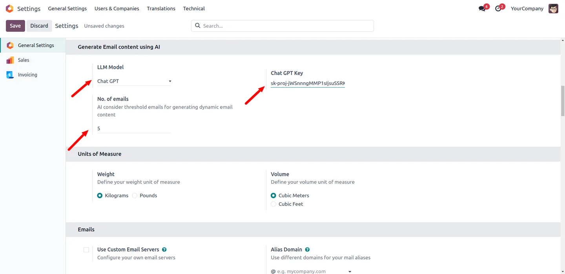Click the Chat GPT Key field
Screen dimensions: 565x274
308,83
